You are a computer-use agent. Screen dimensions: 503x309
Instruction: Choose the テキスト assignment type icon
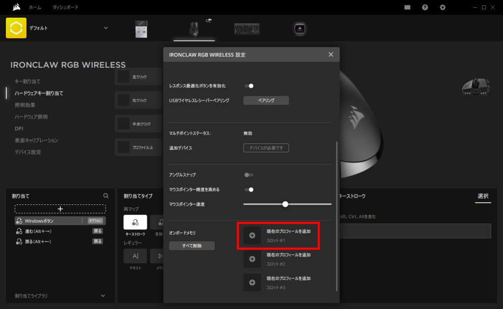tap(135, 256)
